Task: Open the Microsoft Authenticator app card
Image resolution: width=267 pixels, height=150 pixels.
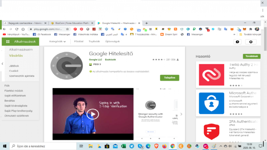Action: click(228, 103)
